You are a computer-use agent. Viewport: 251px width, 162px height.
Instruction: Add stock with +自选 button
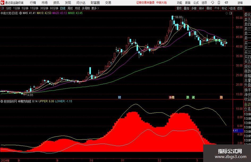(x=232, y=8)
